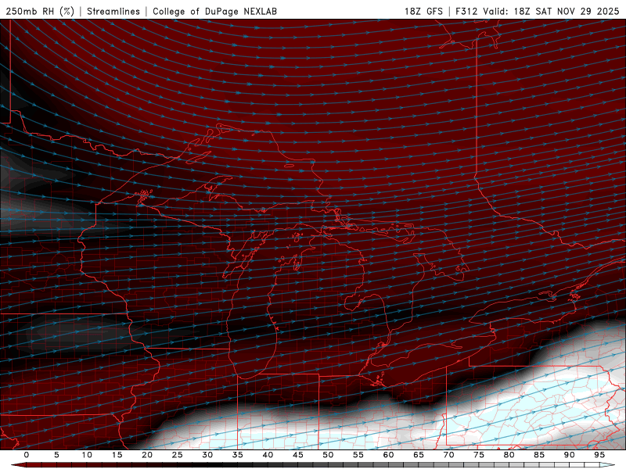Image resolution: width=626 pixels, height=469 pixels.
Task: Click "College of DuPage NEXLAB" text
Action: (214, 11)
